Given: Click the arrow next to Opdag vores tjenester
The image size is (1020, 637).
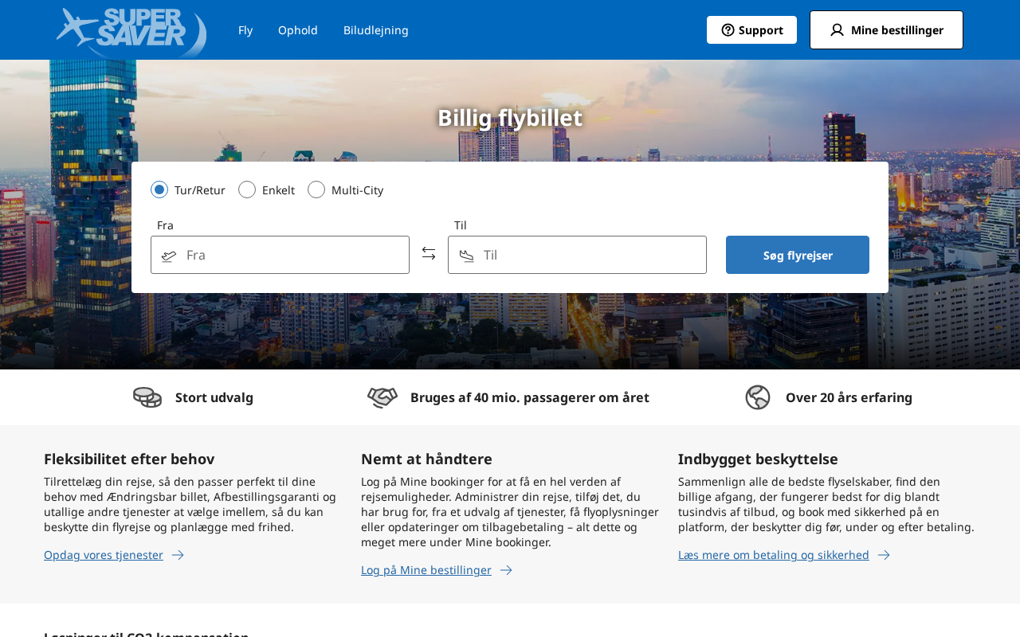Looking at the screenshot, I should pos(178,555).
